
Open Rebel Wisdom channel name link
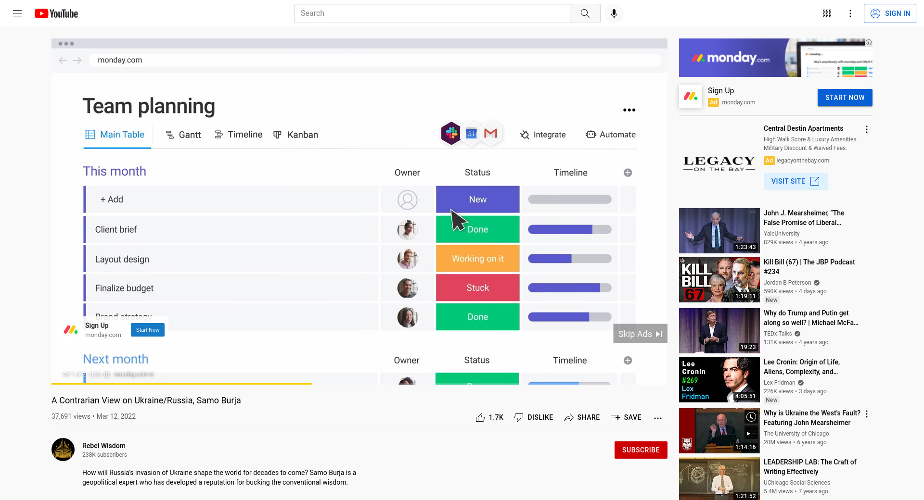click(104, 446)
